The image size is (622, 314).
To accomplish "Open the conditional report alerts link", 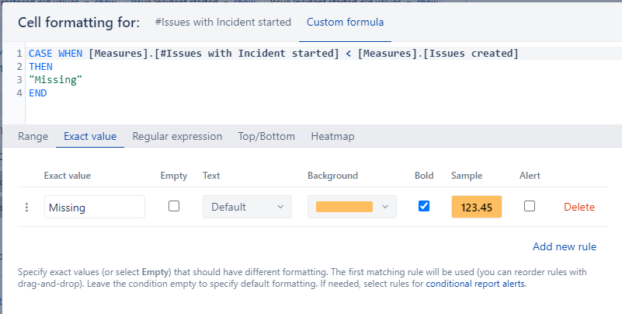I will coord(475,284).
